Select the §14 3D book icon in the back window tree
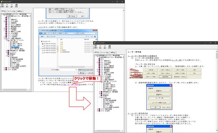Viewport: 218px width, 133px height. (x=6, y=70)
